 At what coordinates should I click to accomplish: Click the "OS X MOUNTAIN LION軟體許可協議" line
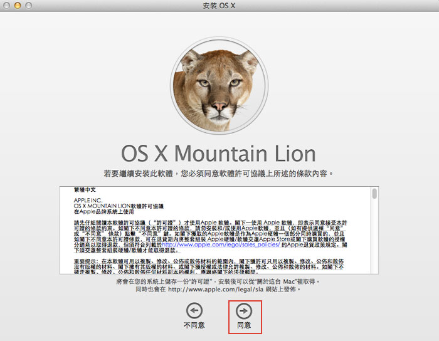click(119, 206)
